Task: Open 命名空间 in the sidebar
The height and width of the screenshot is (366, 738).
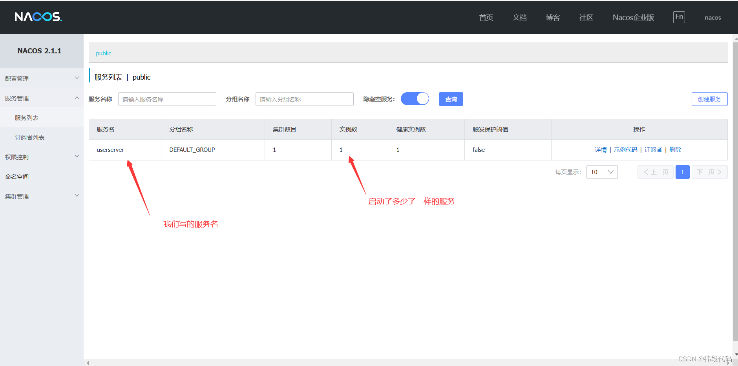Action: [x=42, y=177]
